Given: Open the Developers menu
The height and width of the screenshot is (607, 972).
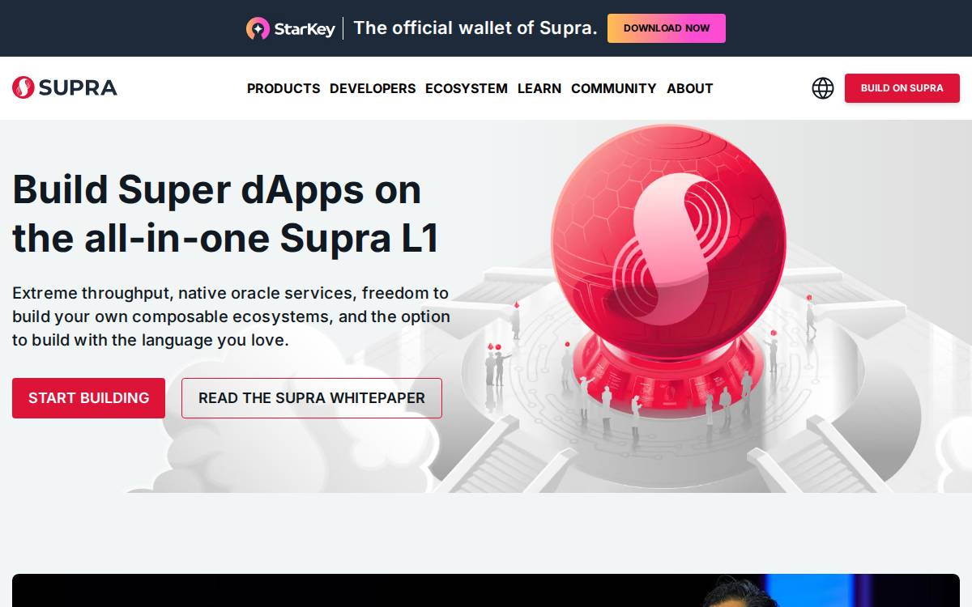Looking at the screenshot, I should tap(373, 88).
